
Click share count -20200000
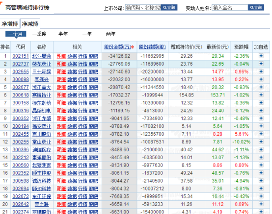(x=152, y=71)
